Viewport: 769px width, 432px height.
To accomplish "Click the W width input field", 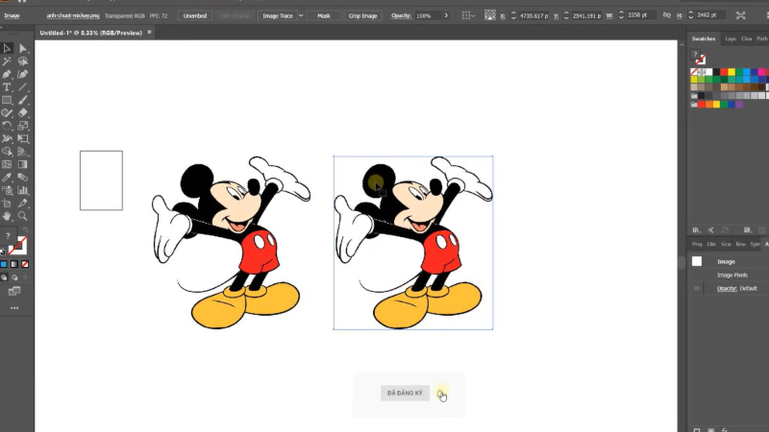I will [639, 15].
